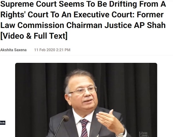Screen dimensions: 173x137
Task: Open author profile Akshita Saxena
Action: (13, 50)
